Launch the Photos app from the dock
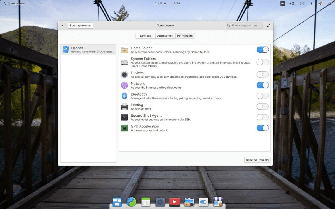 [189, 202]
